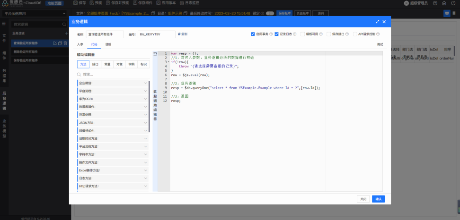The width and height of the screenshot is (460, 220).
Task: Select 字典 tab in 辅助编辑器
Action: point(132,64)
